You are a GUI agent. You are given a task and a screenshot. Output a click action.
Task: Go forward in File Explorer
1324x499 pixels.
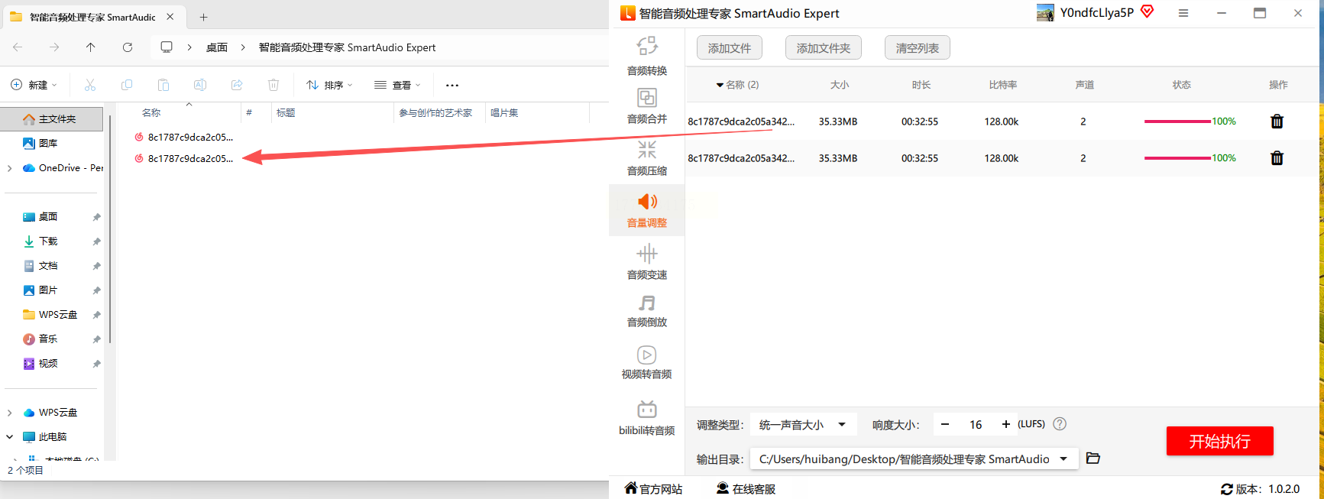(x=54, y=47)
